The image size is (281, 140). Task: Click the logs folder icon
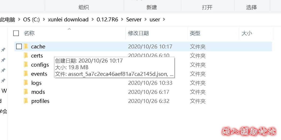(26, 83)
